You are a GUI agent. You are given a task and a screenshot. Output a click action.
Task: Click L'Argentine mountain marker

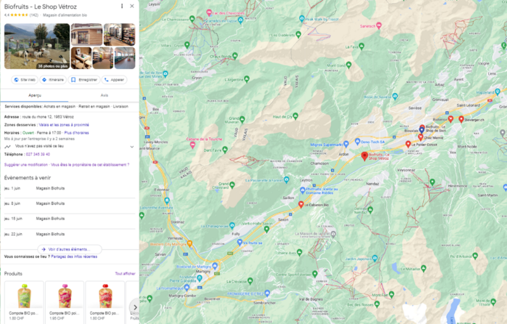click(x=247, y=79)
